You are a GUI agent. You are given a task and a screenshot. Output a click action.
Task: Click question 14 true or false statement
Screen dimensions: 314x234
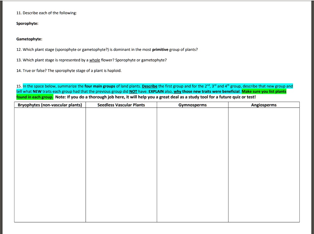(69, 71)
